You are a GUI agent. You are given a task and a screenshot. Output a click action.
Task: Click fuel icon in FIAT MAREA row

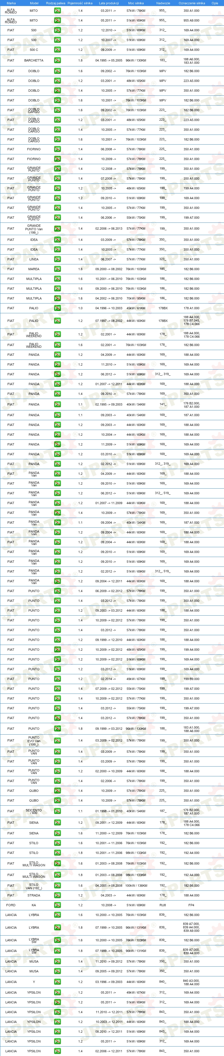pos(58,269)
